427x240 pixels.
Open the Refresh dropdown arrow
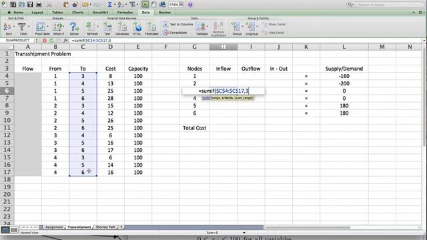click(x=97, y=27)
